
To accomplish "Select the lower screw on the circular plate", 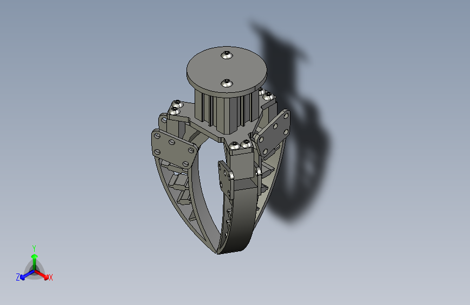I will (227, 83).
